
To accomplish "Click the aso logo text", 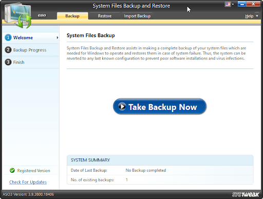I will click(x=42, y=15).
